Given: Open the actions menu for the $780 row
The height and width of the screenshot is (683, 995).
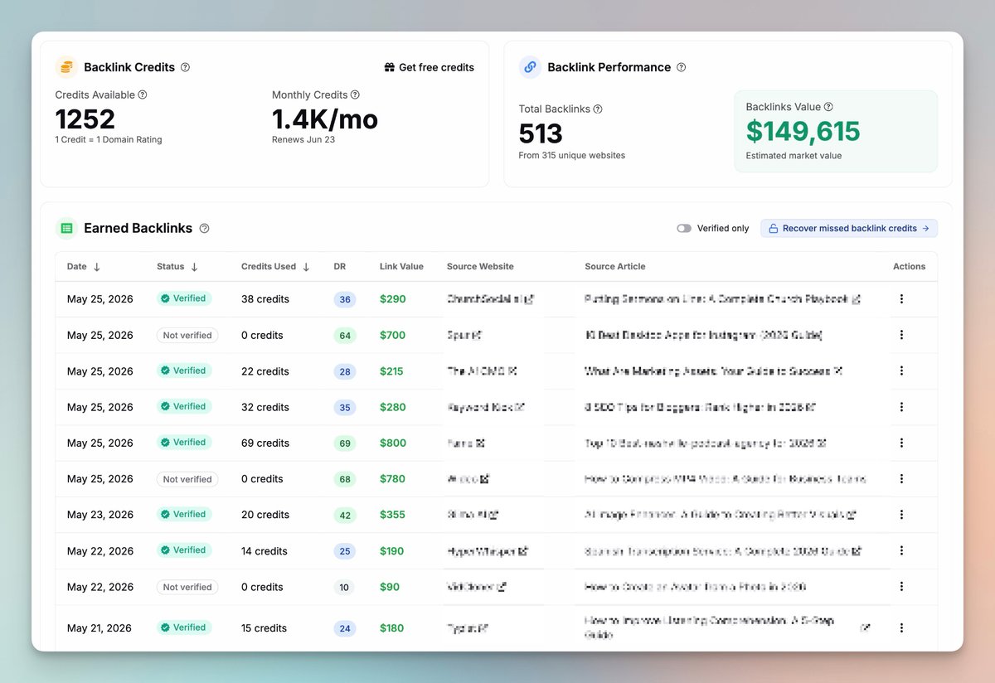Looking at the screenshot, I should tap(901, 478).
